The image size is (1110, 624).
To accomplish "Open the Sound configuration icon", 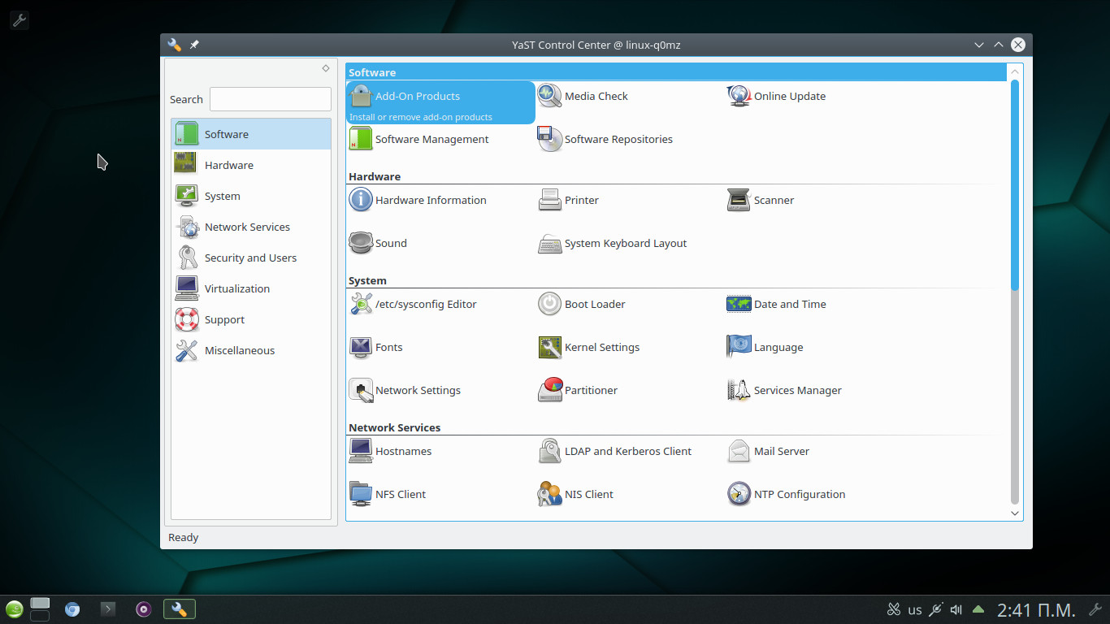I will tap(361, 243).
